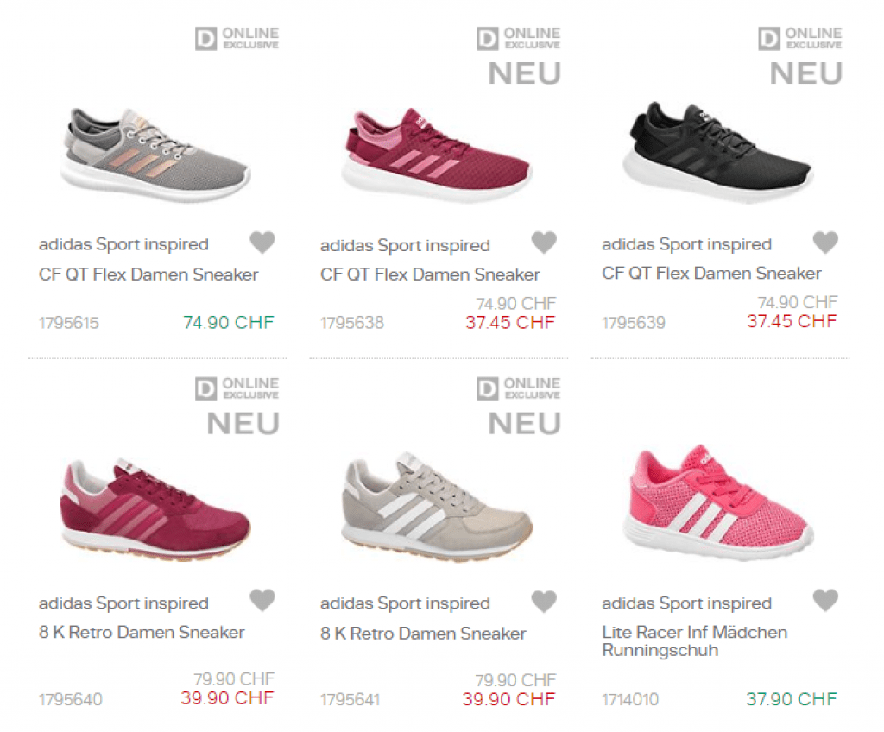View the black CF QT Flex sneaker image
This screenshot has height=732, width=884.
(x=718, y=145)
